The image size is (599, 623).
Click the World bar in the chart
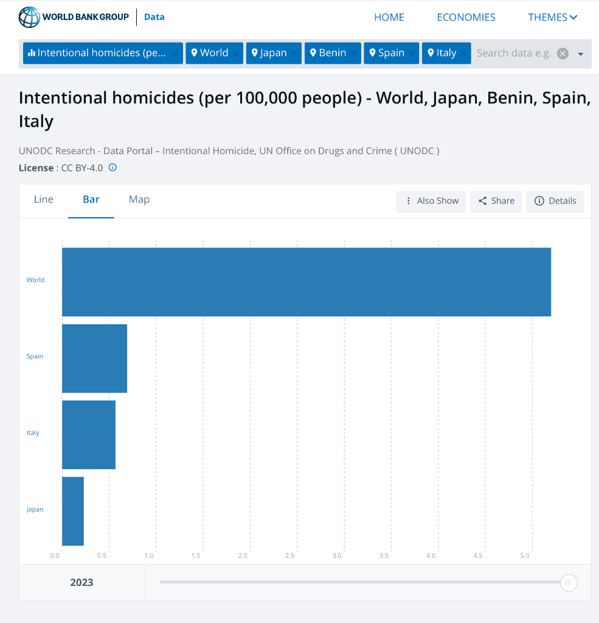click(x=306, y=282)
